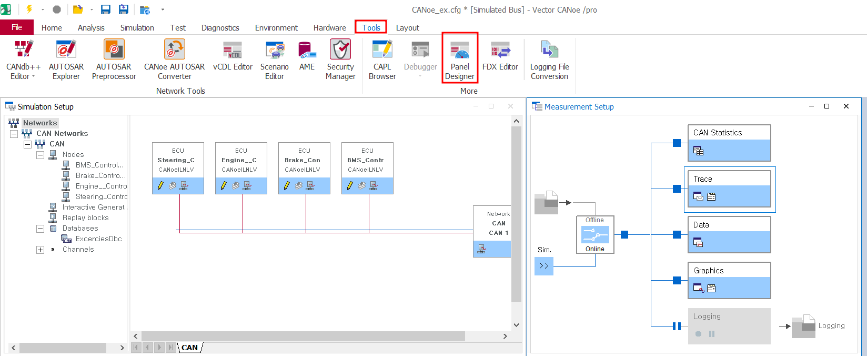Open the vCDL Editor
The height and width of the screenshot is (356, 867).
(x=233, y=56)
